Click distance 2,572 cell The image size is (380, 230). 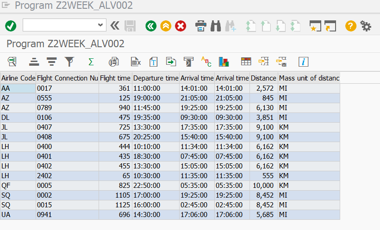pyautogui.click(x=264, y=88)
